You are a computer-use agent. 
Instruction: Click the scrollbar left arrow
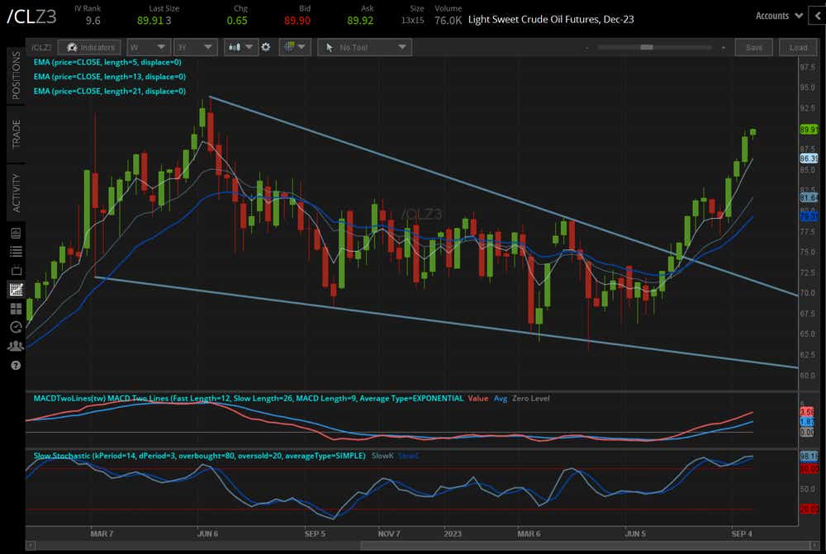31,546
